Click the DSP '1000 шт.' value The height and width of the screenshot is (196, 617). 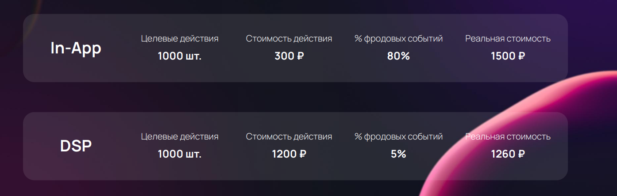(180, 154)
